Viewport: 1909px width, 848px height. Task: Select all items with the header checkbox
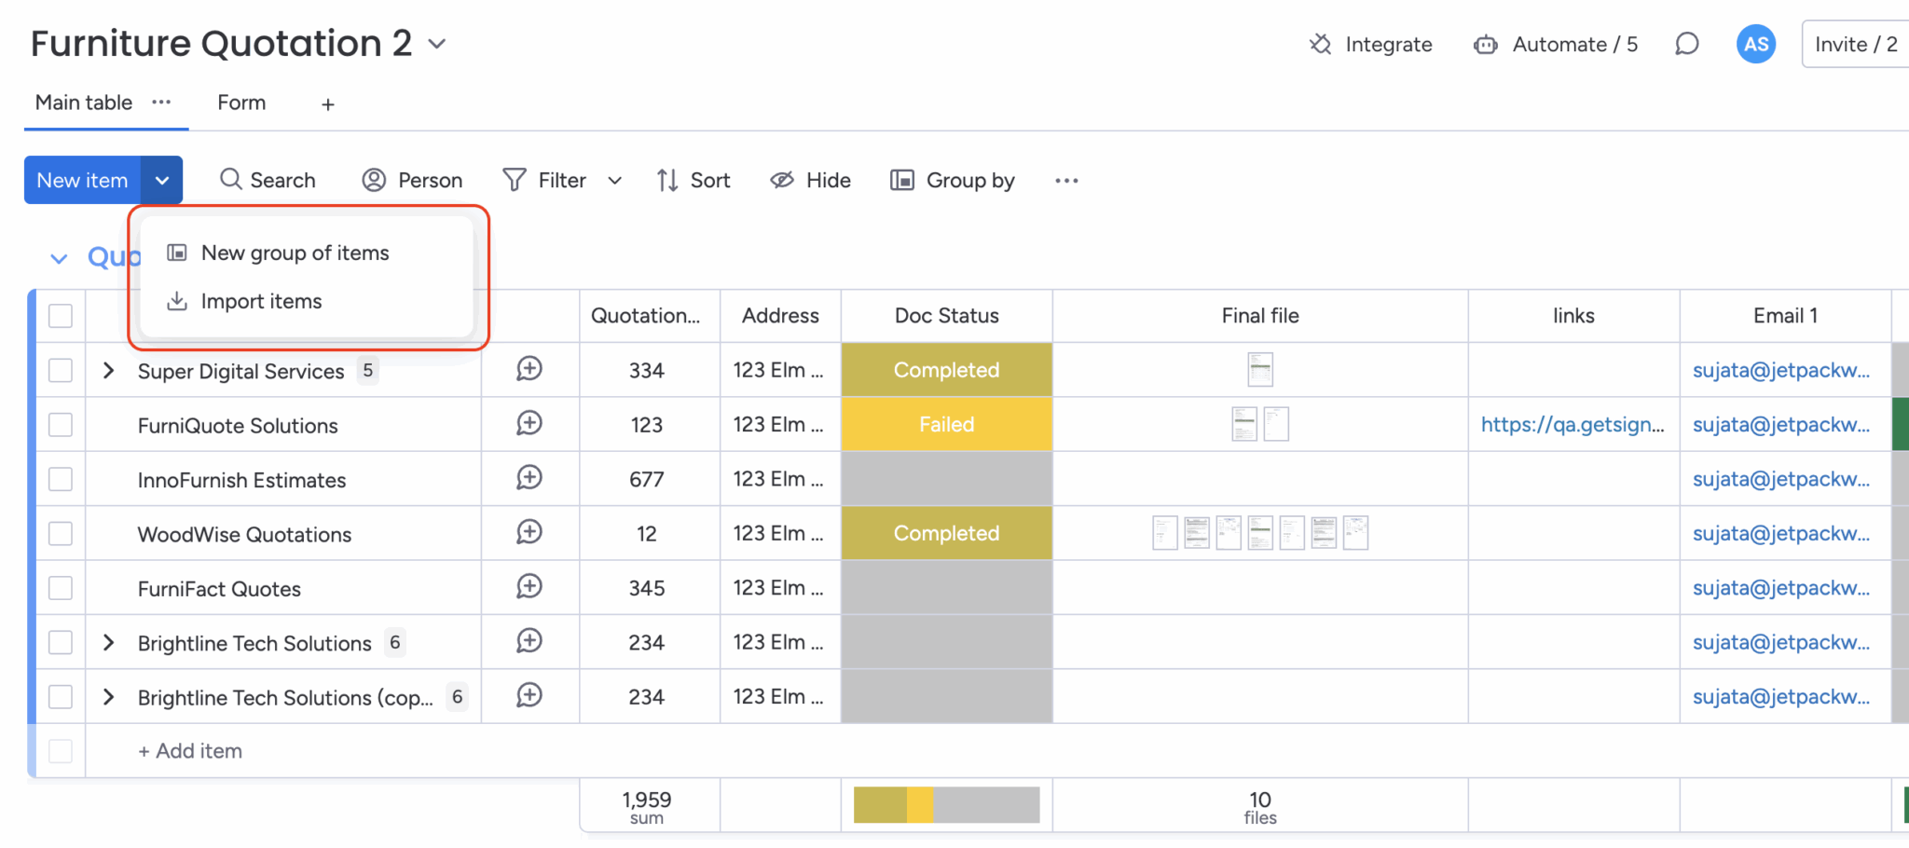60,316
